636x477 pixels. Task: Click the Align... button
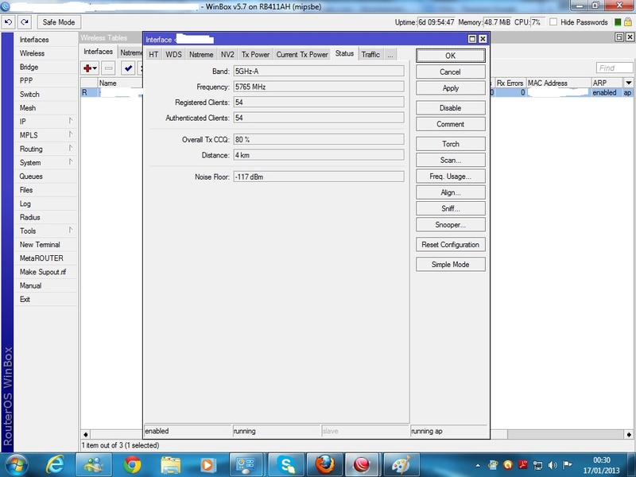click(450, 192)
